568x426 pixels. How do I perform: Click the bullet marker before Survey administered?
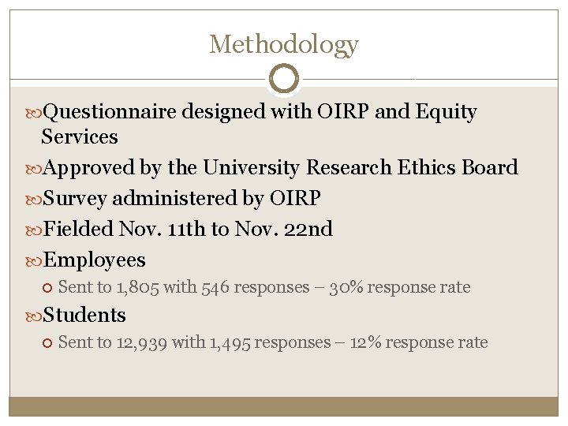click(x=35, y=199)
